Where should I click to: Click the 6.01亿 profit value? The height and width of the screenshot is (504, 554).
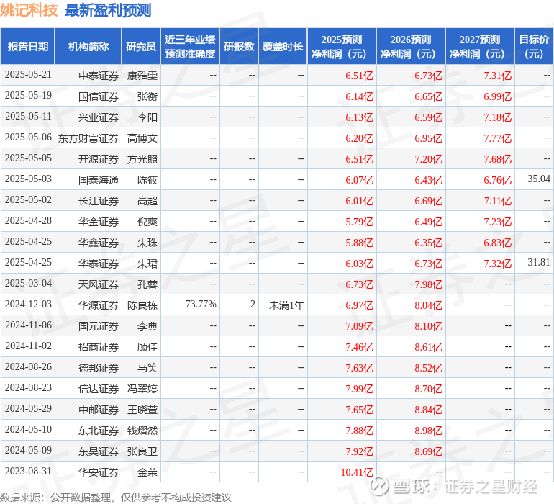[359, 201]
